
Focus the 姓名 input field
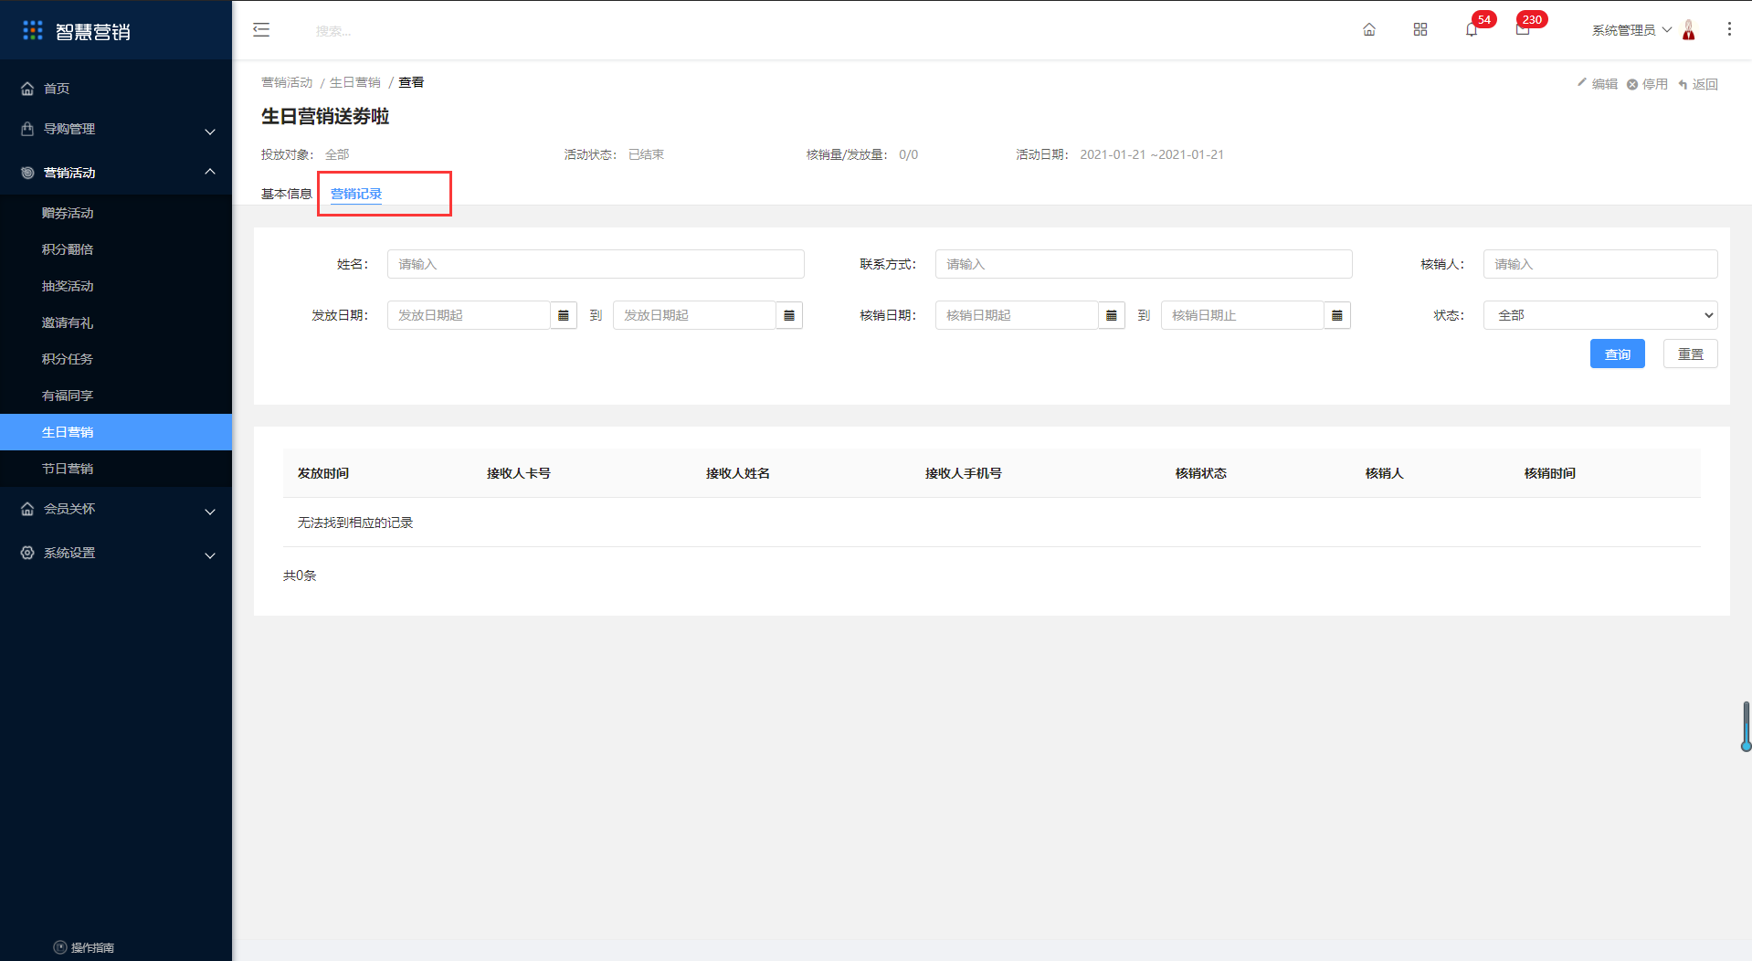596,264
